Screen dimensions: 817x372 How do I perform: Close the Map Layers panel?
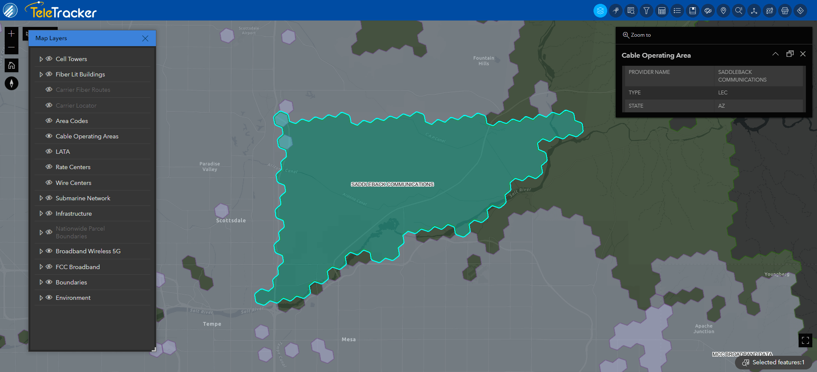tap(145, 38)
